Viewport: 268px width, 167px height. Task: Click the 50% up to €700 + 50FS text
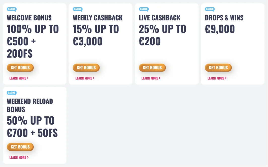click(32, 127)
